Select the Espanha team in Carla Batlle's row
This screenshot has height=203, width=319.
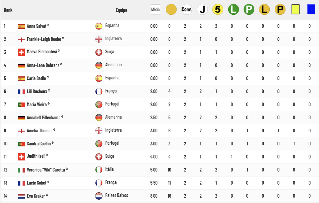pyautogui.click(x=112, y=78)
